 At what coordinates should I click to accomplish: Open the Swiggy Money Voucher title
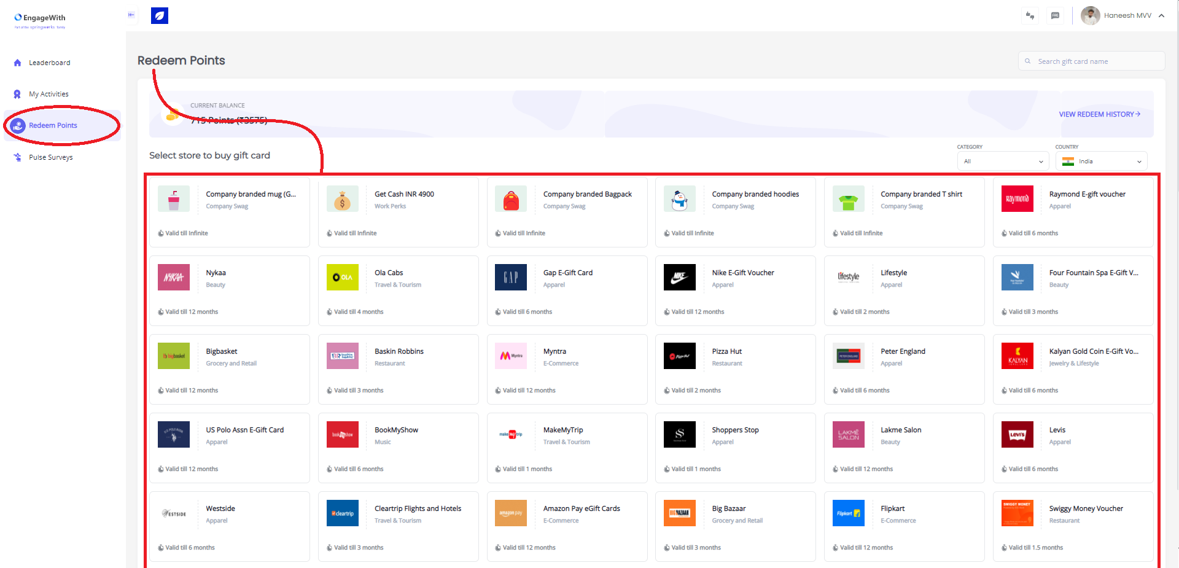coord(1086,508)
